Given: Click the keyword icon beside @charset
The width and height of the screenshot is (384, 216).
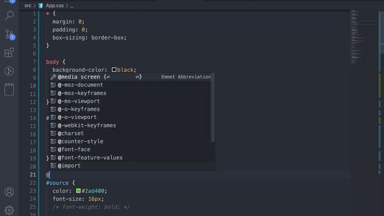Looking at the screenshot, I should click(53, 133).
